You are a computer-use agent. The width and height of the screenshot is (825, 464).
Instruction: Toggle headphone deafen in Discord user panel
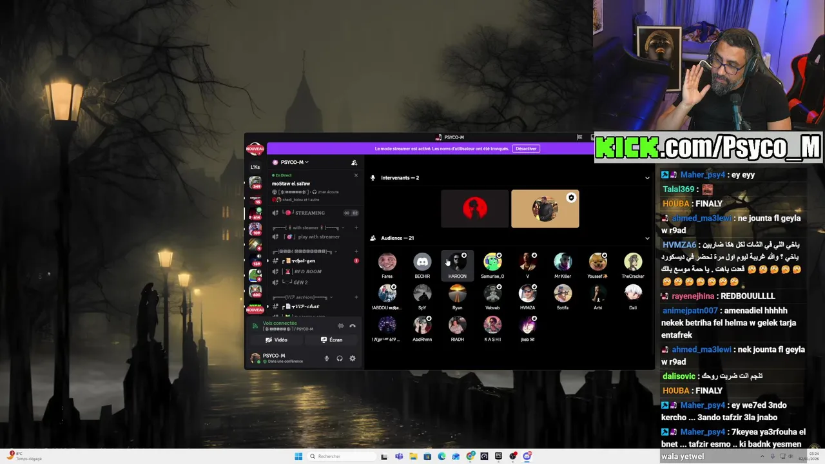pos(340,358)
